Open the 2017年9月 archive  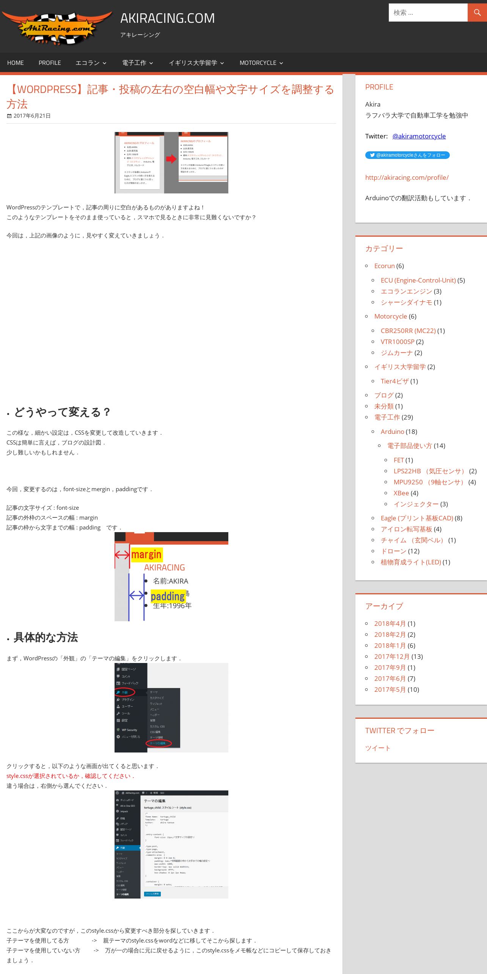click(390, 668)
